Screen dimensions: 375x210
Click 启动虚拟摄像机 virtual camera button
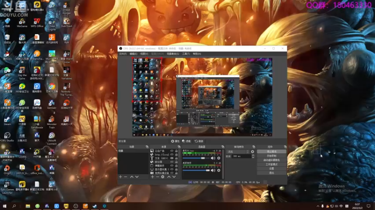pos(271,160)
